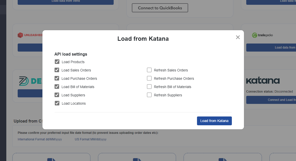
Task: Click Connect to QuickBooks button
Action: pos(160,8)
